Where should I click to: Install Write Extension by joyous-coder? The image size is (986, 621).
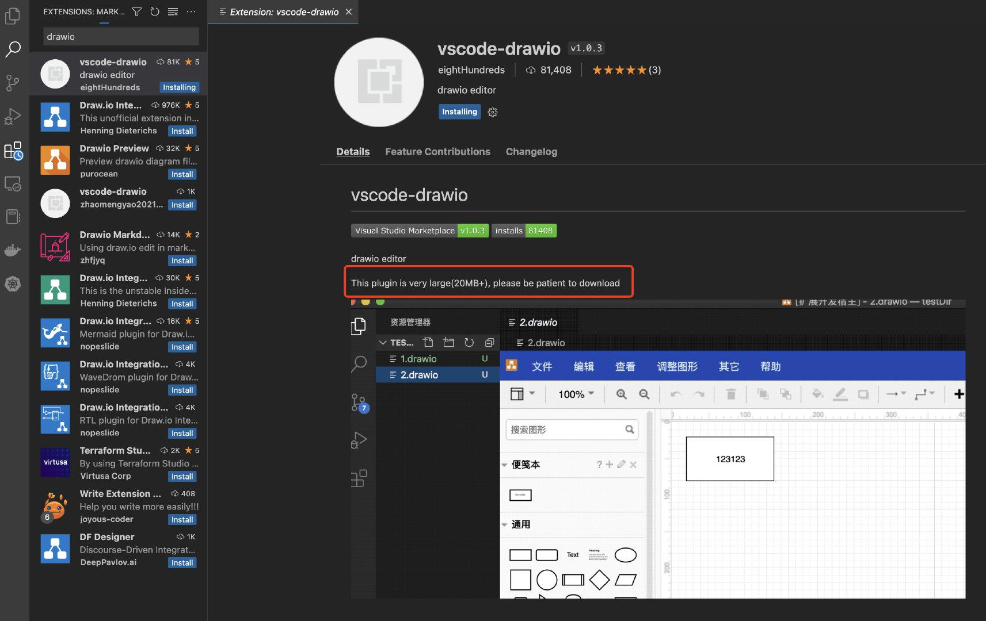(x=182, y=519)
